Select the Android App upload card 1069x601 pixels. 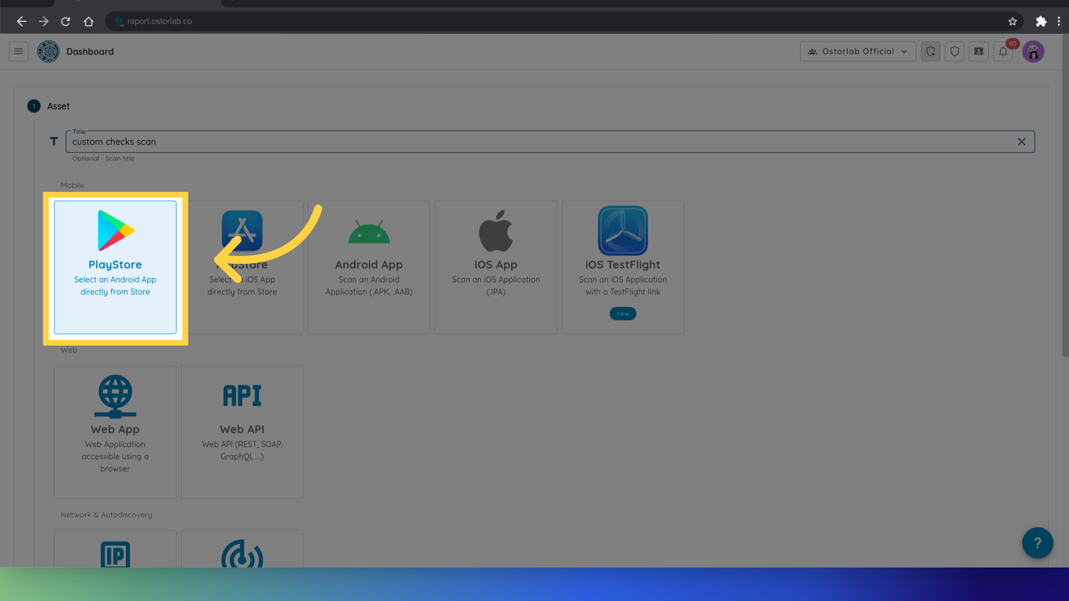click(x=369, y=267)
